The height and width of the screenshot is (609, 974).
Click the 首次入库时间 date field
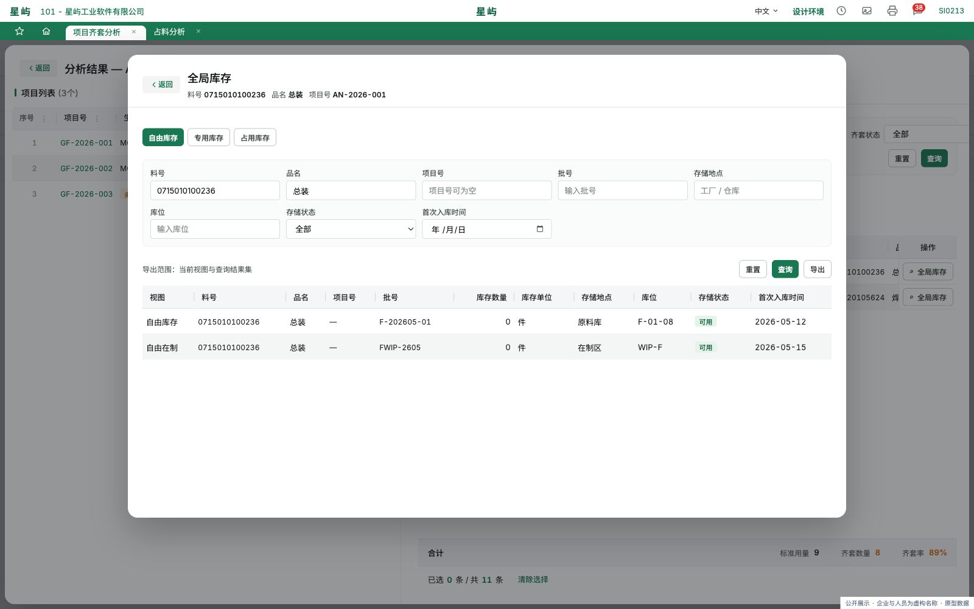tap(487, 229)
